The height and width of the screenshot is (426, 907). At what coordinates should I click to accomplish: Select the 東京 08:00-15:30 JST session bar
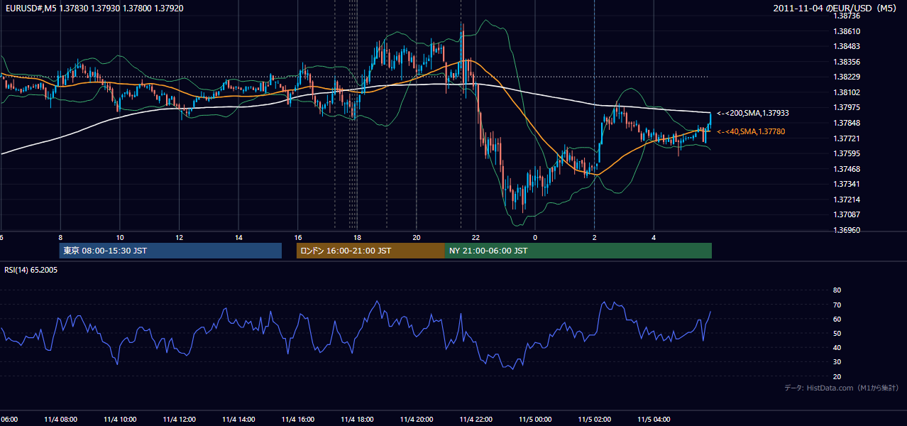coord(170,251)
